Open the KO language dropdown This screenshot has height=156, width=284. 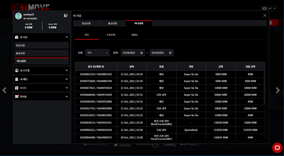point(269,8)
